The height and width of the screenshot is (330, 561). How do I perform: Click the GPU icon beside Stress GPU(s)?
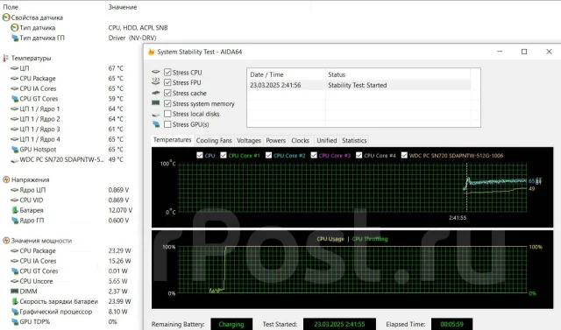156,124
